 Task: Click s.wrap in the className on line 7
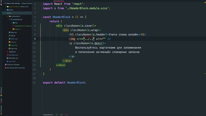(93, 30)
